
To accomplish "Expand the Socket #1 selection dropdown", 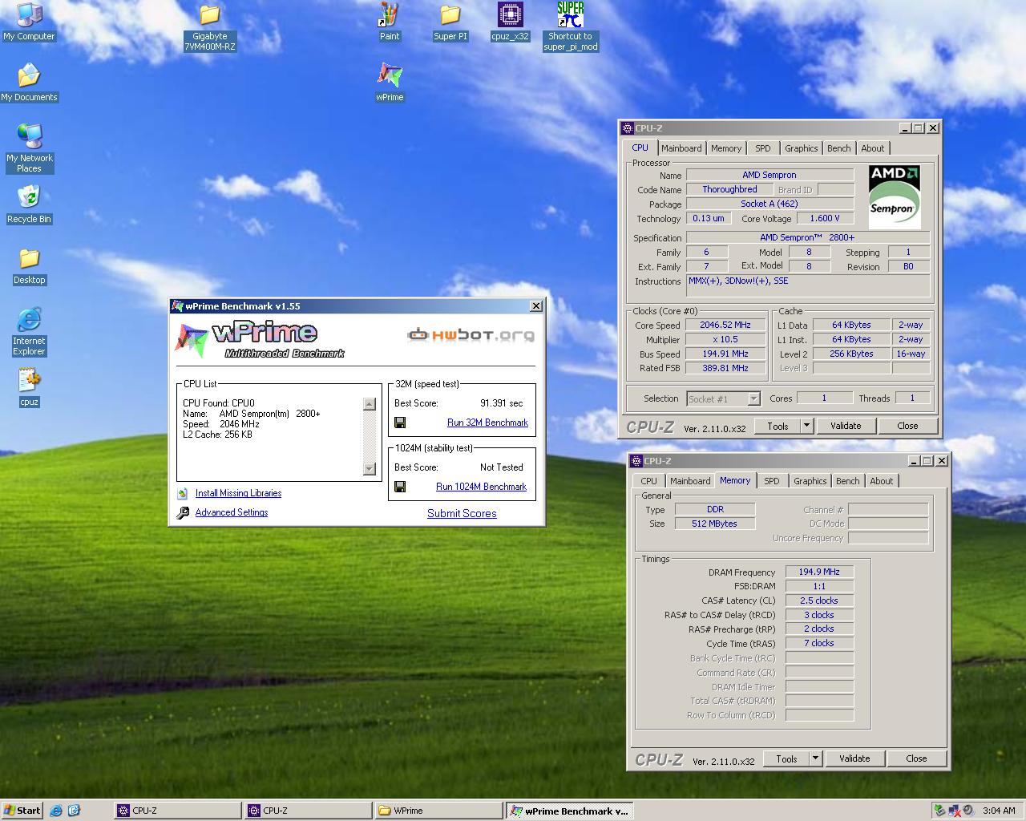I will point(753,398).
